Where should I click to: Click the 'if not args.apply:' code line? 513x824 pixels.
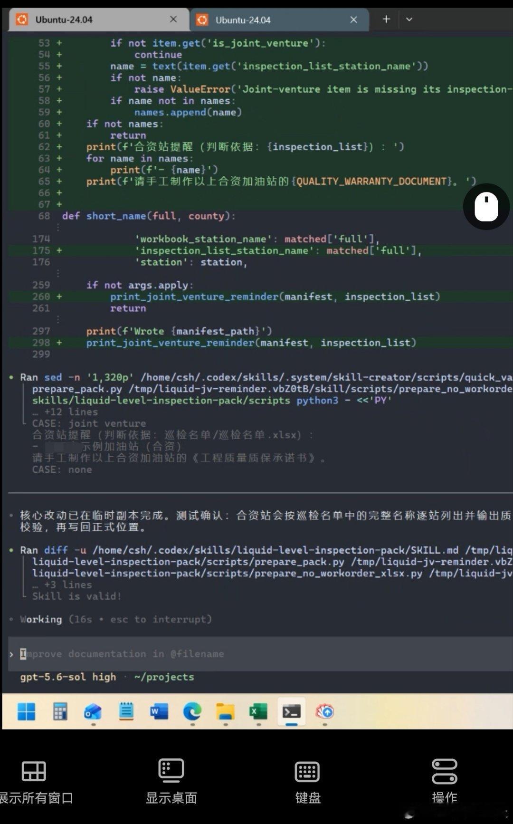pyautogui.click(x=140, y=285)
